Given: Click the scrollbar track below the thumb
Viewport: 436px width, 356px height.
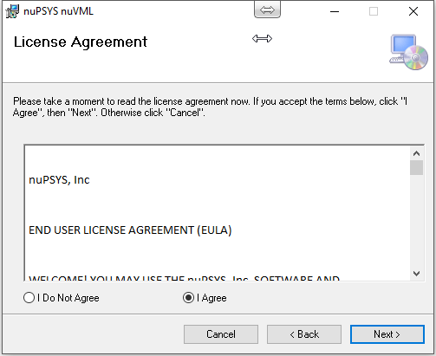Looking at the screenshot, I should 416,221.
